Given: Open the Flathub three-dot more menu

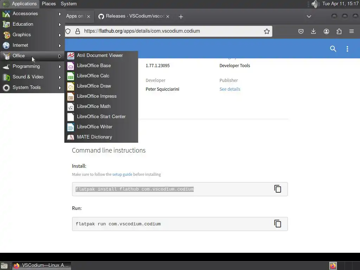Looking at the screenshot, I should (347, 49).
